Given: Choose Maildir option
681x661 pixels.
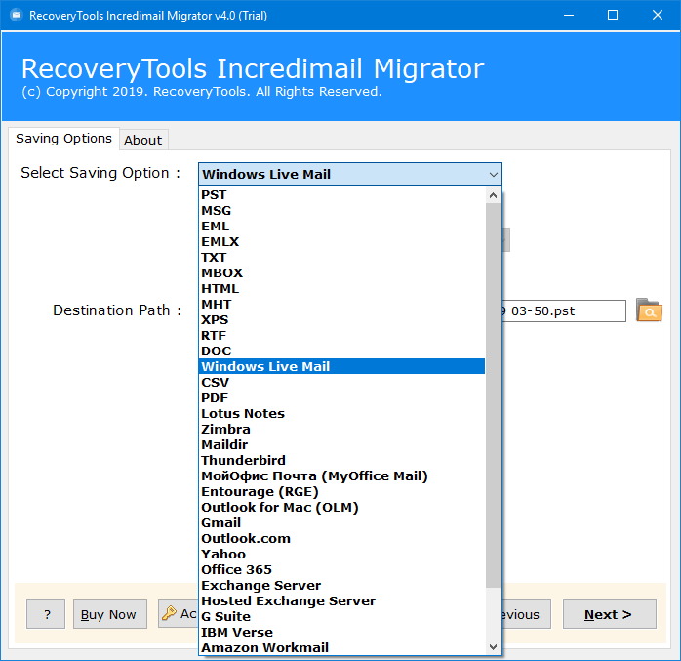Looking at the screenshot, I should pos(341,445).
